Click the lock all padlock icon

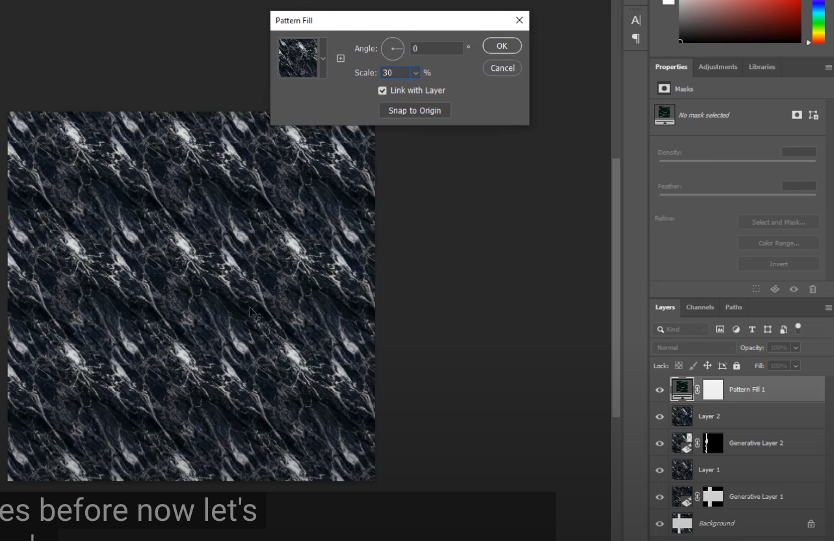click(736, 366)
